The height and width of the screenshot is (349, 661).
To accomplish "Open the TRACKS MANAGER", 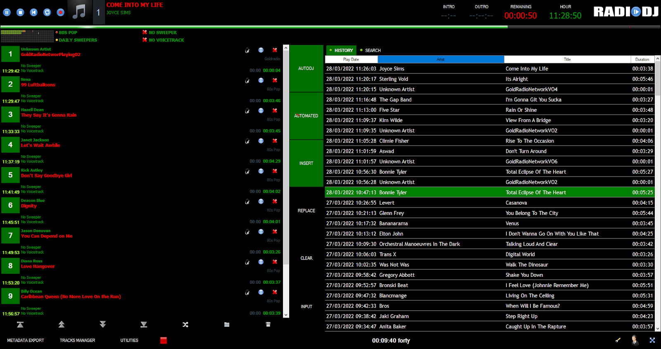I will tap(77, 340).
